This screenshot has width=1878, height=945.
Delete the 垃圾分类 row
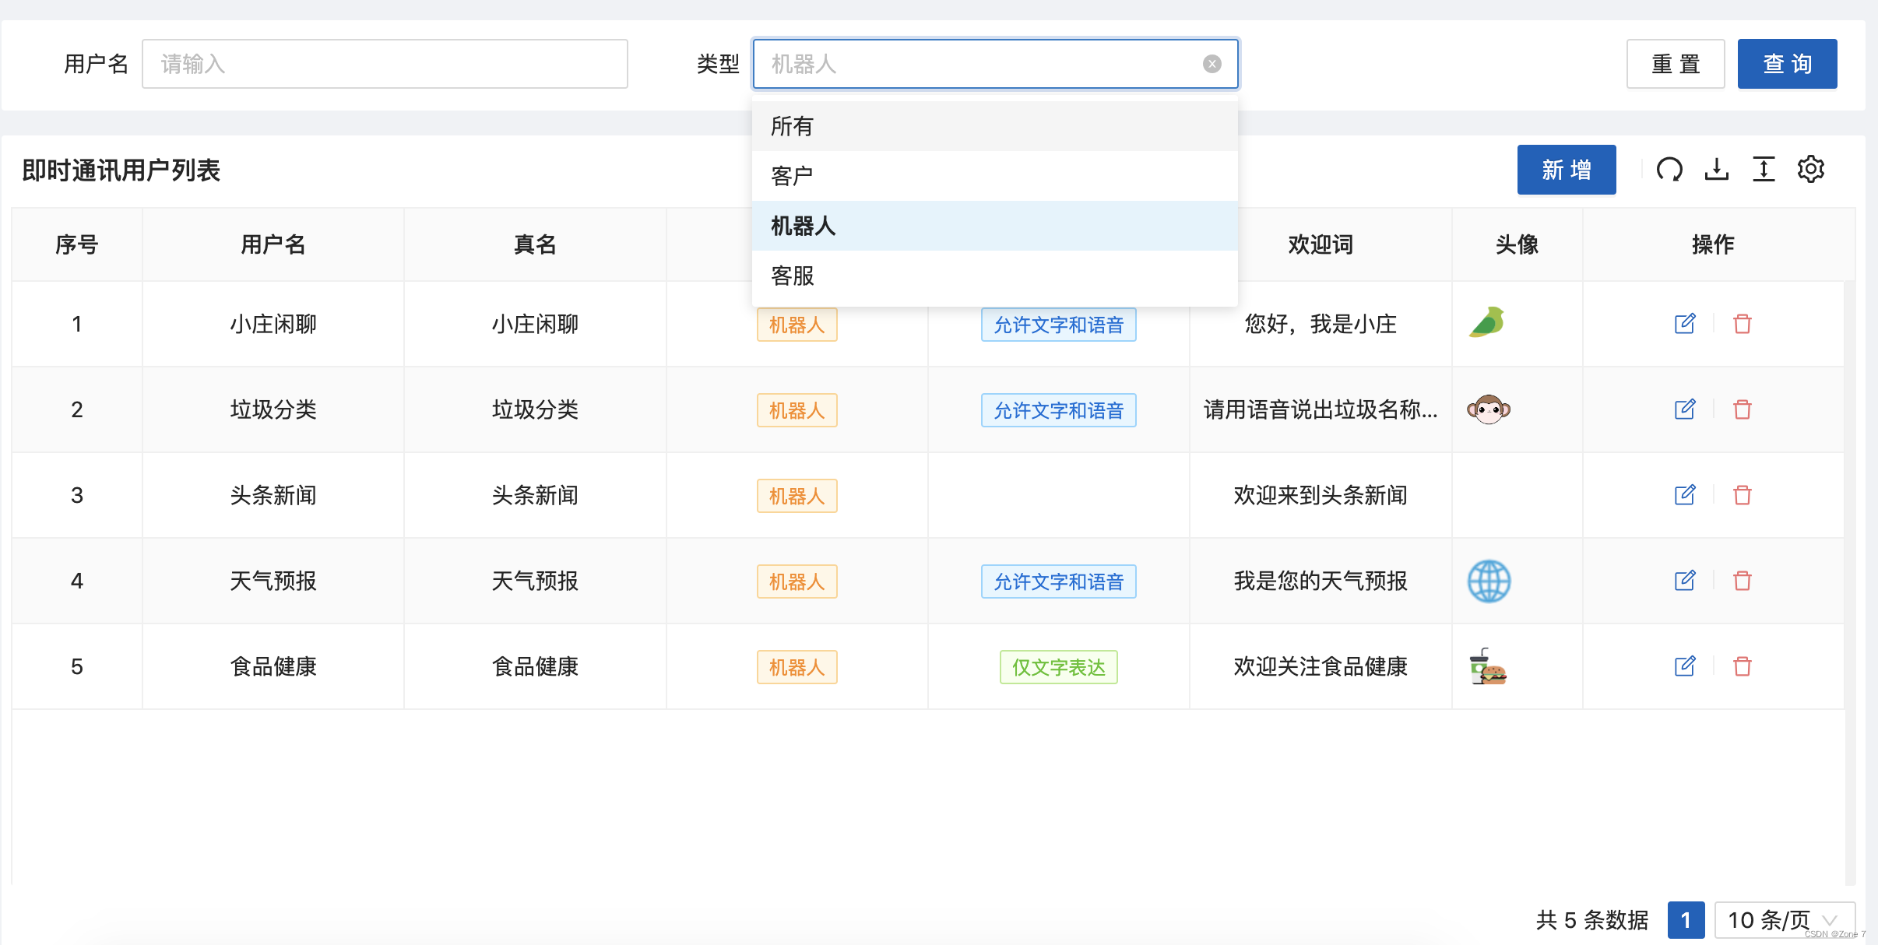(1743, 409)
